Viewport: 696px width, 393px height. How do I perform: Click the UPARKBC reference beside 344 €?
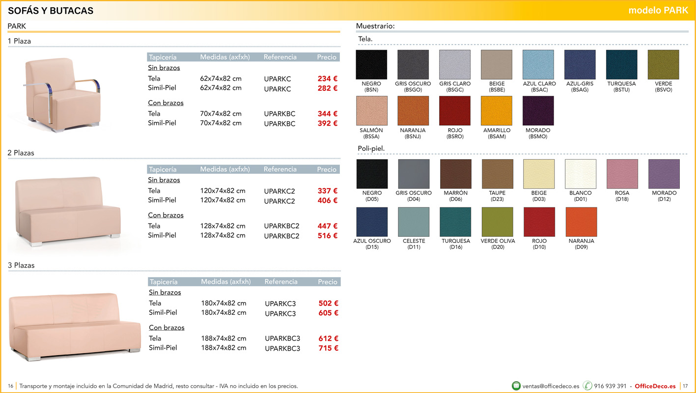[x=279, y=114]
